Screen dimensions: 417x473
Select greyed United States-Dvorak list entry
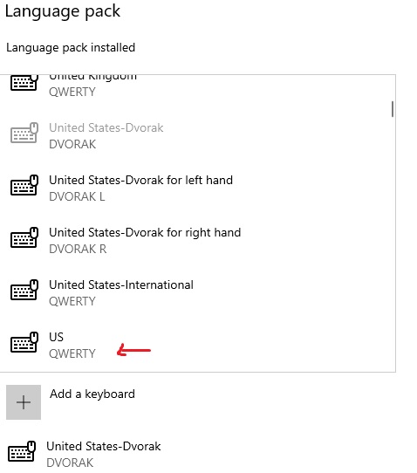click(197, 136)
